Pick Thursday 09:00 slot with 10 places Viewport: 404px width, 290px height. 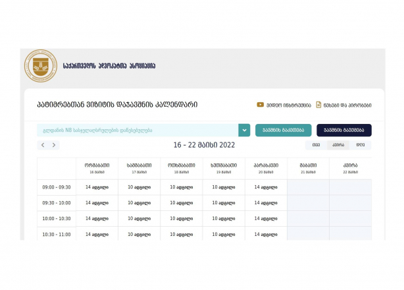224,187
